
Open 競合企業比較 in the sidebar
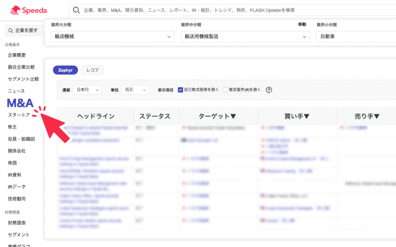coord(21,67)
